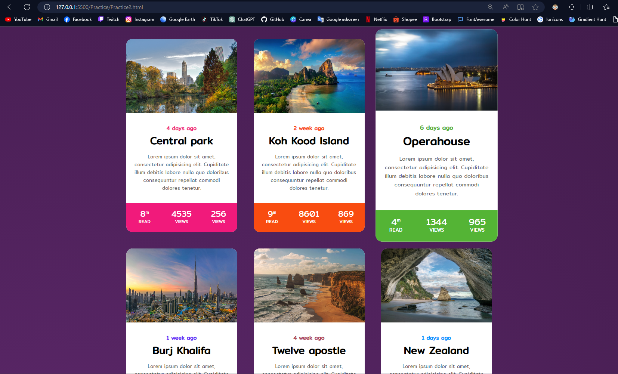This screenshot has width=618, height=374.
Task: Open the browser profile avatar
Action: point(555,7)
